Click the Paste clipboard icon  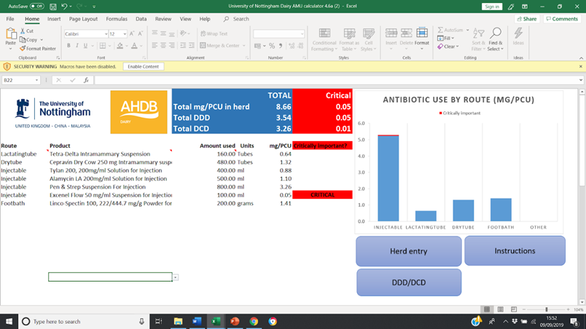tap(10, 33)
